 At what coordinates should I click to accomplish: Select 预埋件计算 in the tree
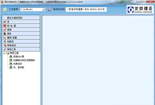pyautogui.click(x=19, y=57)
